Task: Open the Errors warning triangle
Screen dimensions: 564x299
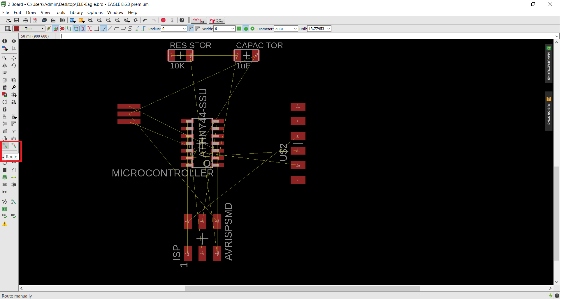Action: [5, 224]
